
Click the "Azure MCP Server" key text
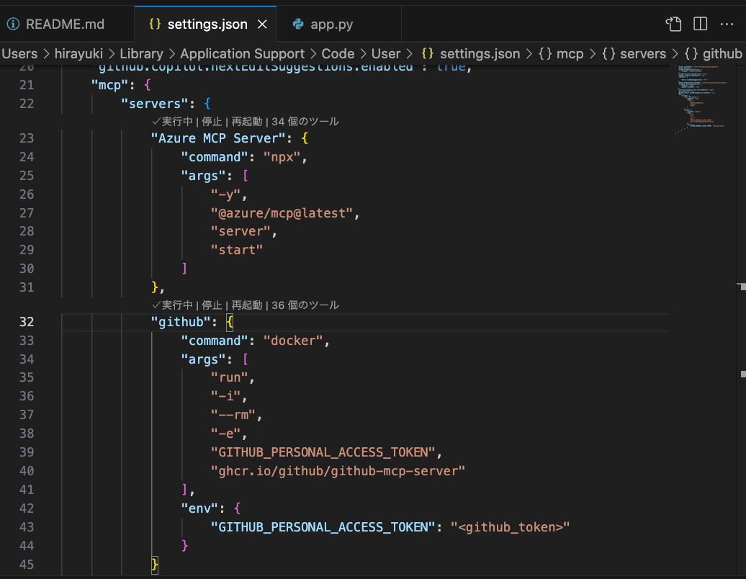coord(218,138)
